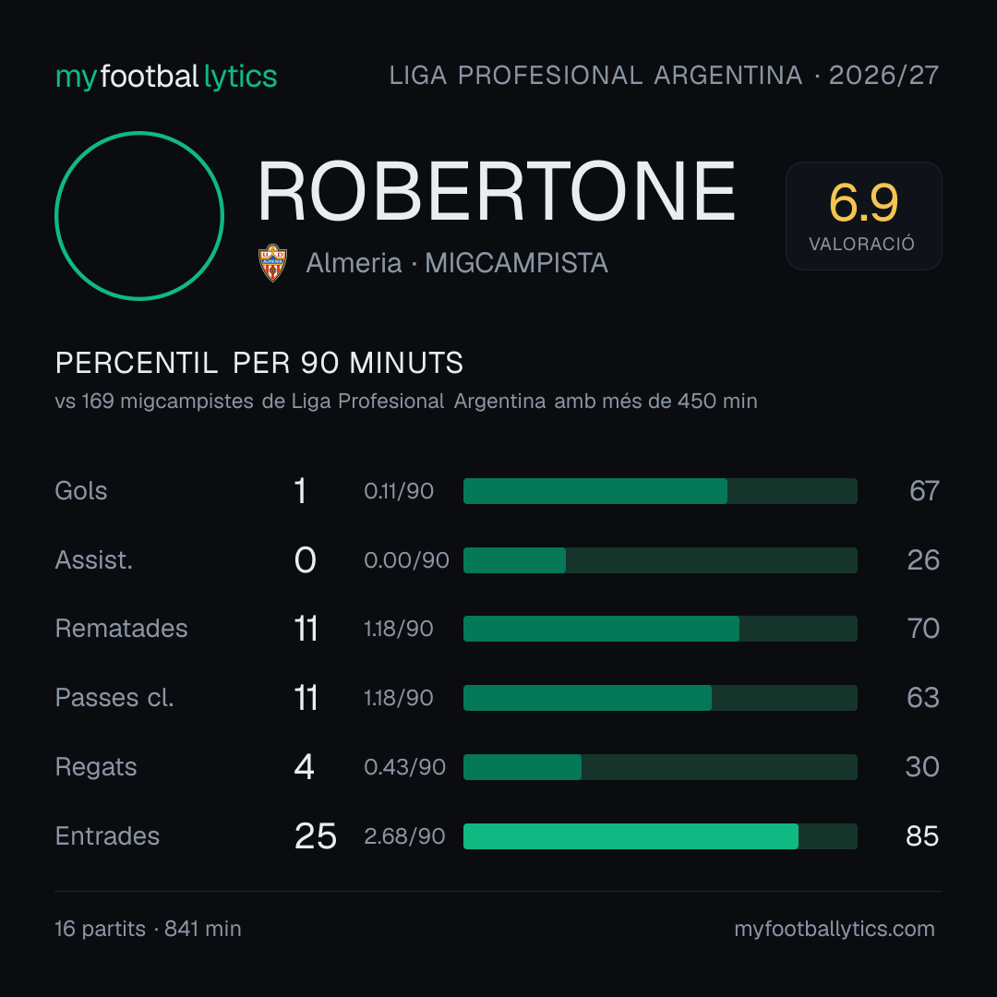Viewport: 997px width, 997px height.
Task: Open the myfootballytics.com footer link
Action: pyautogui.click(x=835, y=929)
